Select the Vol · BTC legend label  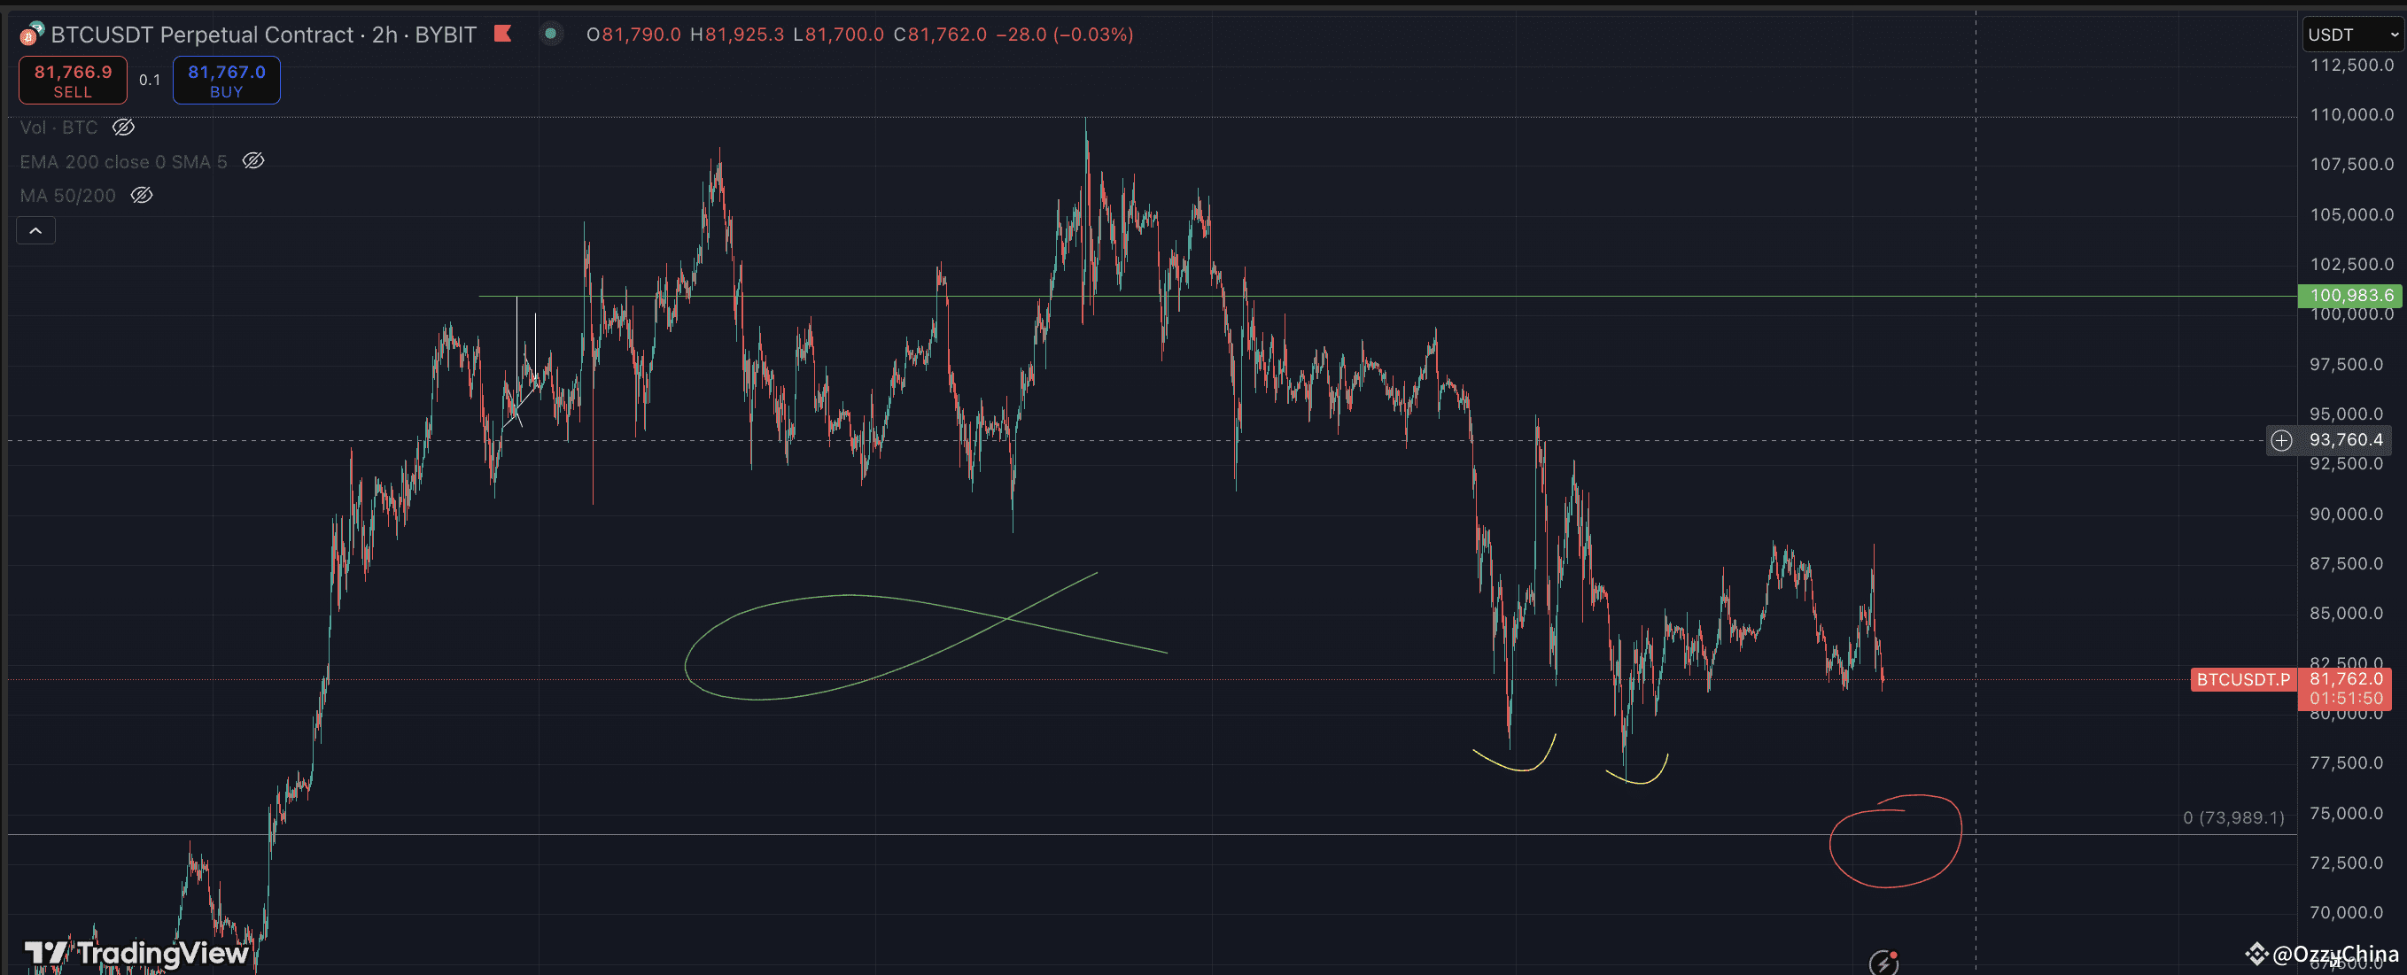tap(58, 127)
